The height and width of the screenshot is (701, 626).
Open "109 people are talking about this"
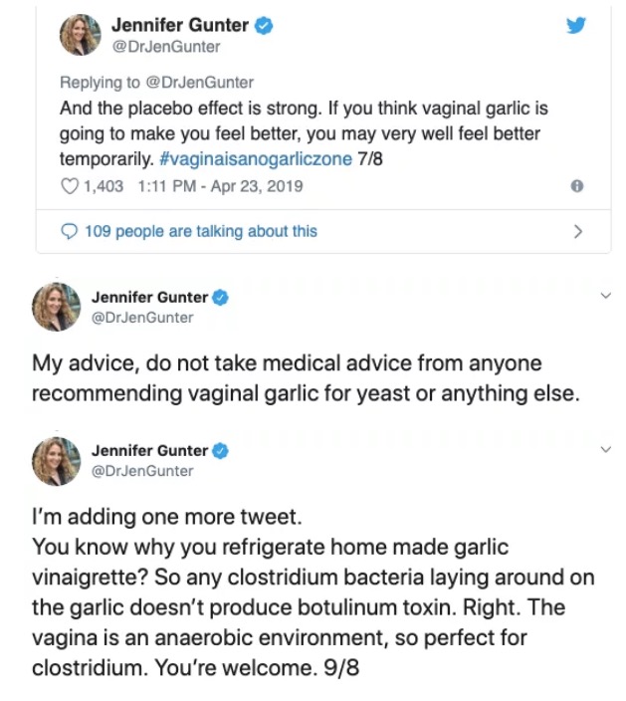(x=201, y=231)
